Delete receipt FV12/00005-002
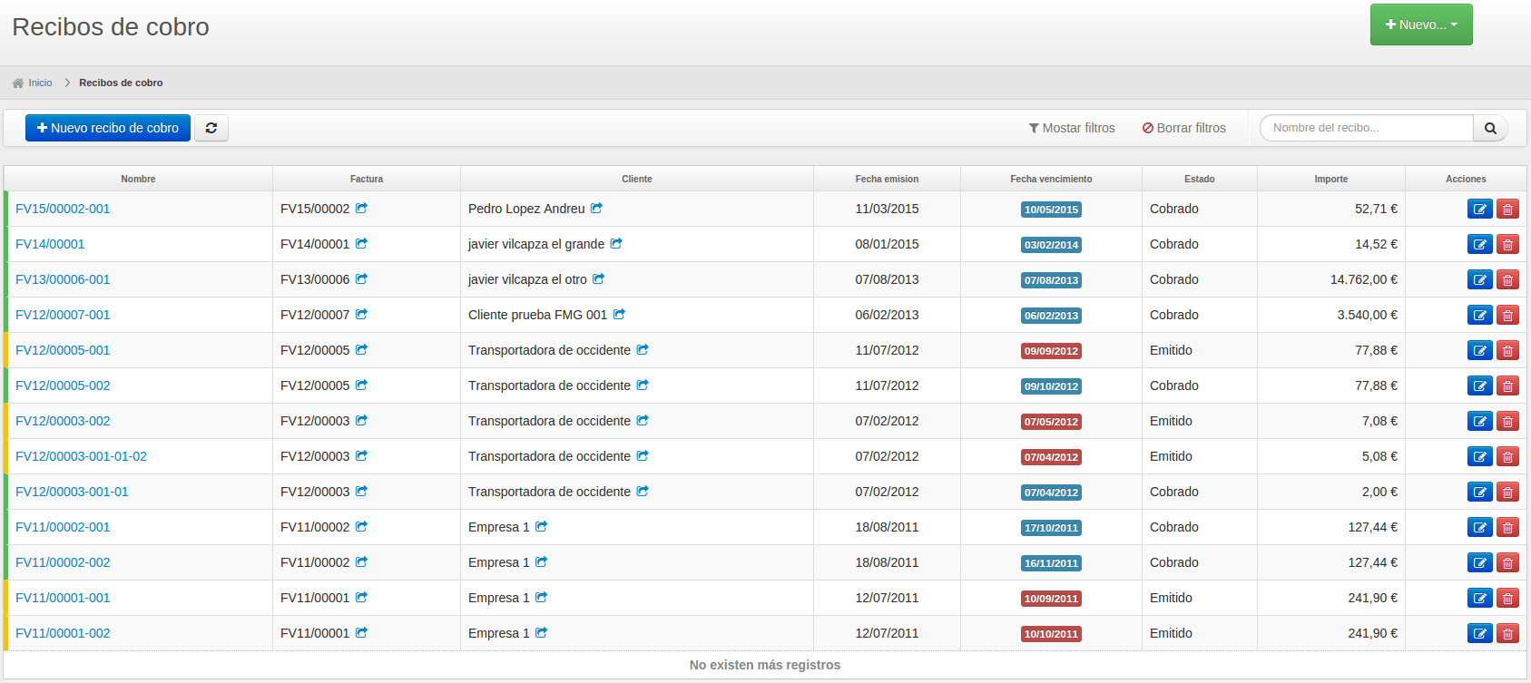Viewport: 1531px width, 683px height. click(1507, 385)
